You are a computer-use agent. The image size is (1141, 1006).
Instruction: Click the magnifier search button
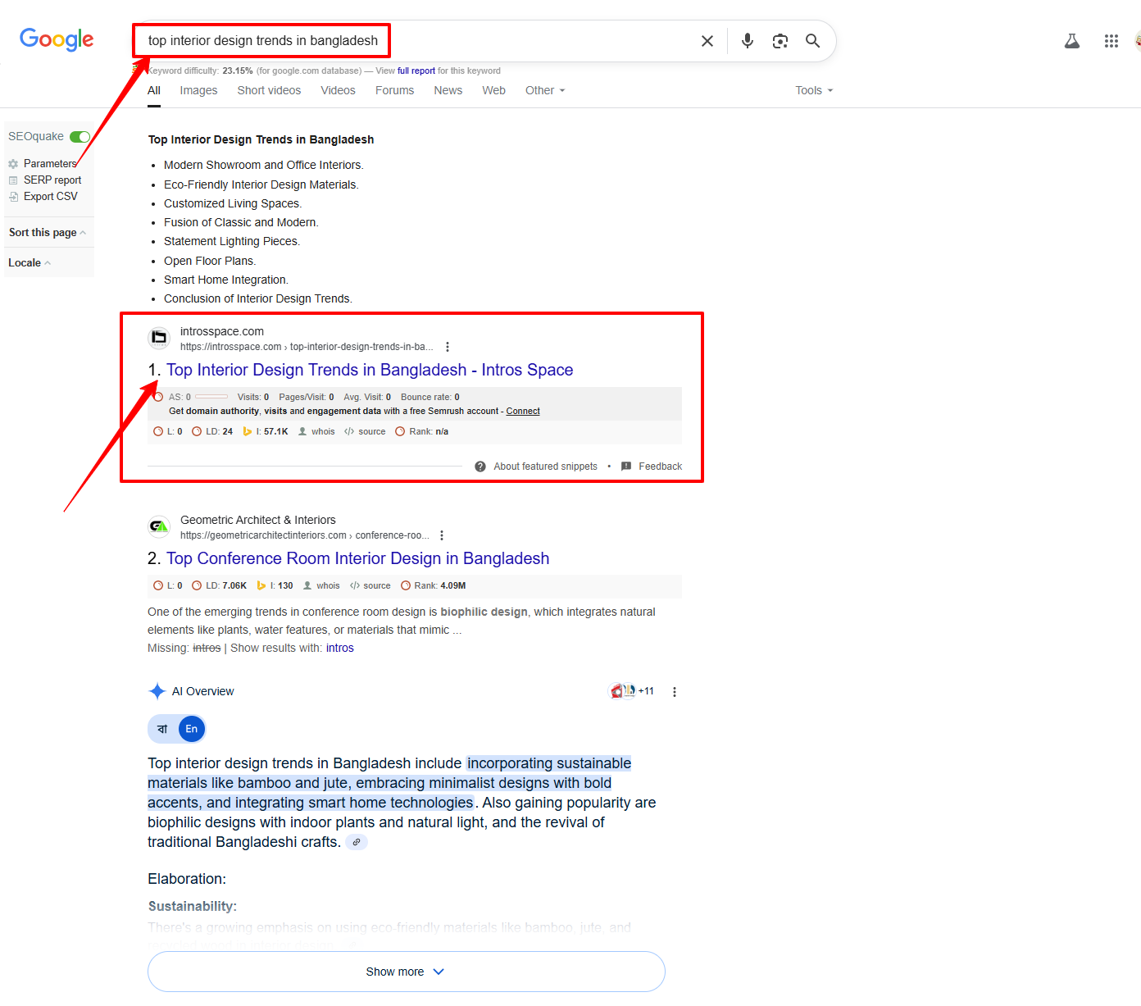[x=812, y=41]
